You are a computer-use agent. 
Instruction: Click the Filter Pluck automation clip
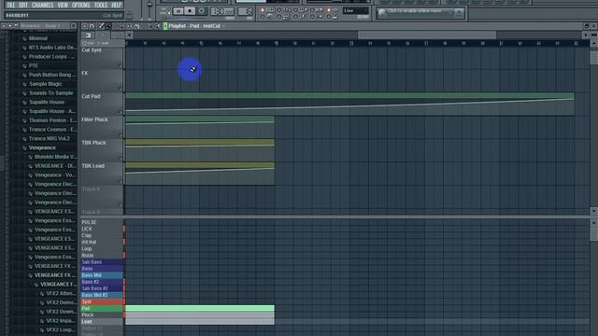click(200, 127)
